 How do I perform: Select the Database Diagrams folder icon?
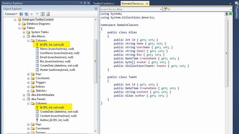[24, 24]
